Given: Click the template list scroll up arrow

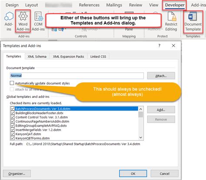Looking at the screenshot, I should [140, 109].
